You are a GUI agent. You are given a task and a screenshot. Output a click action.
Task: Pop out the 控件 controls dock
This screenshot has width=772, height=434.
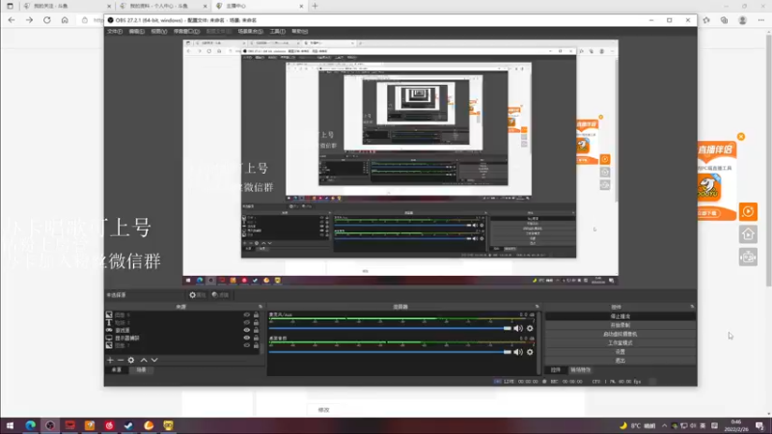coord(692,307)
